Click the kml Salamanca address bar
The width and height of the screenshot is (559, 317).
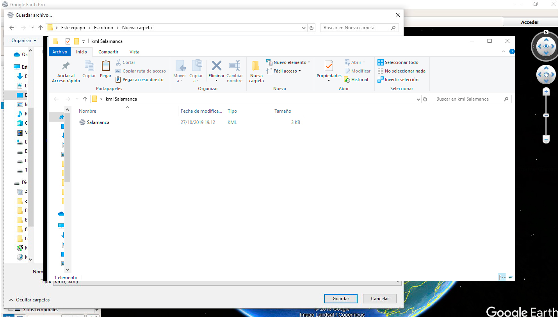point(255,99)
